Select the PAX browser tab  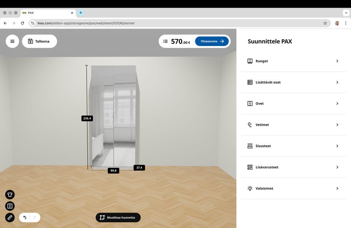click(48, 13)
